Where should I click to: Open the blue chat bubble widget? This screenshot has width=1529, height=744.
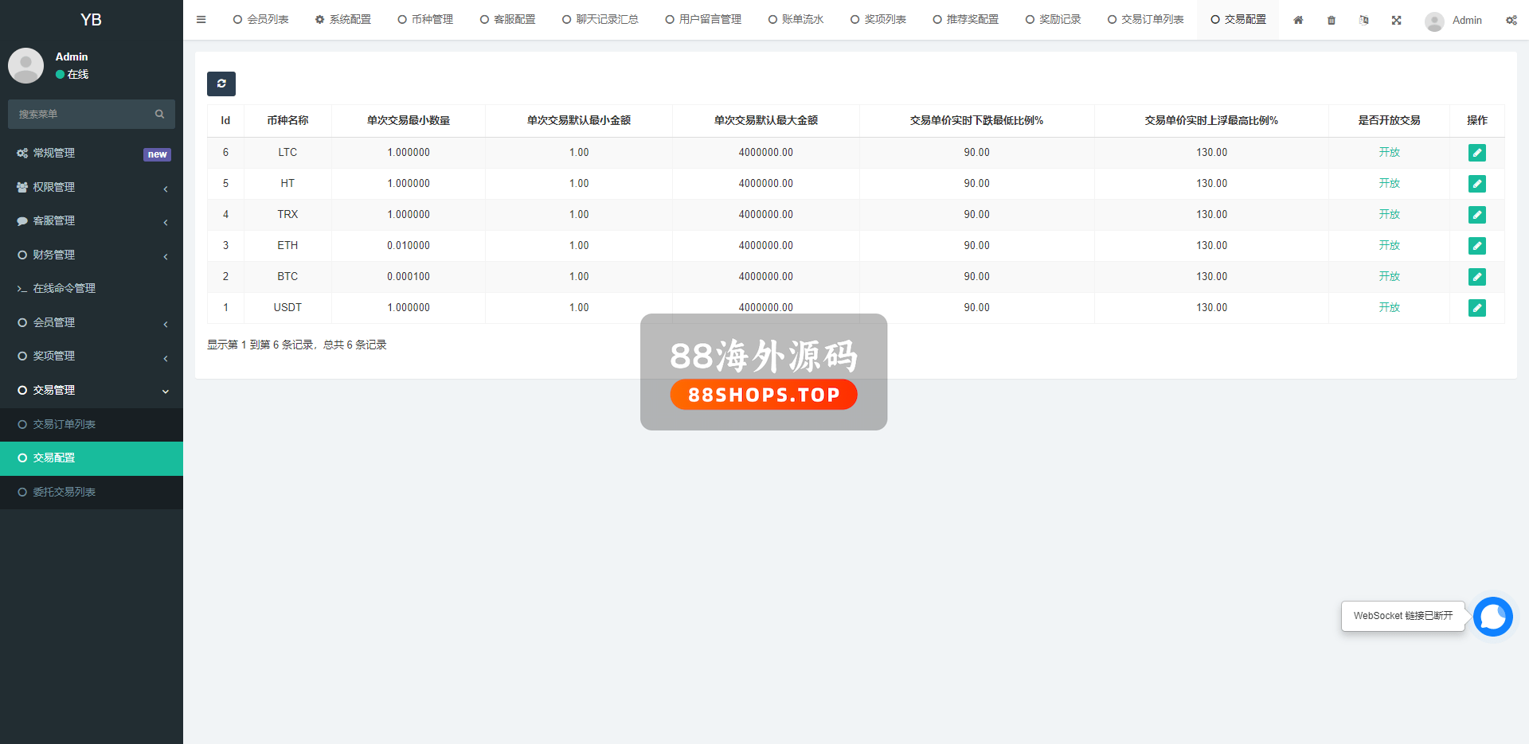click(1492, 617)
